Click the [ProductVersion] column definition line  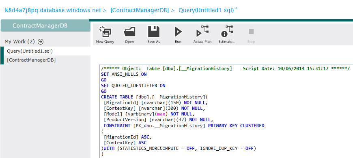159,120
